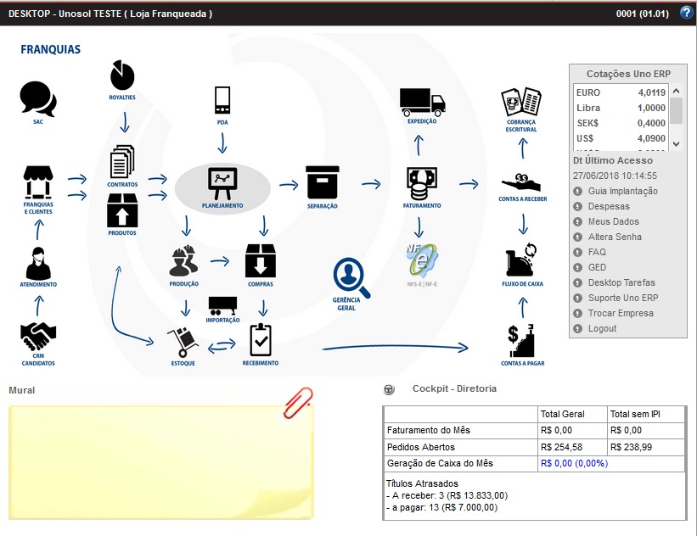Open the Fluxo de Caixa icon

[x=522, y=260]
